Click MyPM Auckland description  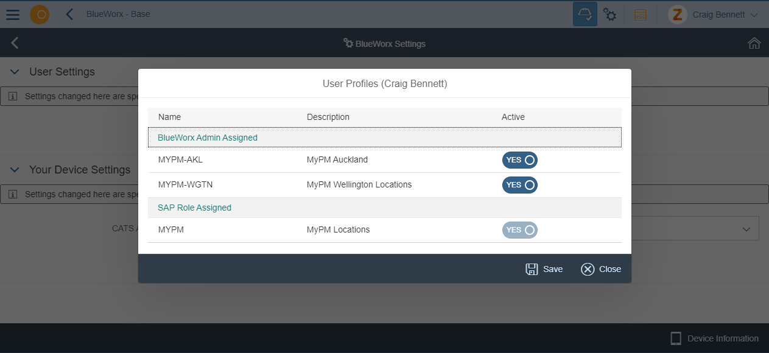pyautogui.click(x=337, y=160)
